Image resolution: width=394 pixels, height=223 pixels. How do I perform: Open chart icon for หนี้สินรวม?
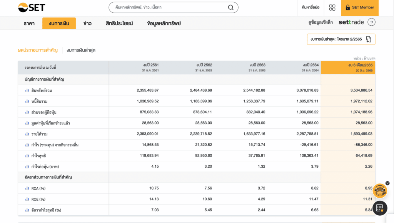point(27,101)
